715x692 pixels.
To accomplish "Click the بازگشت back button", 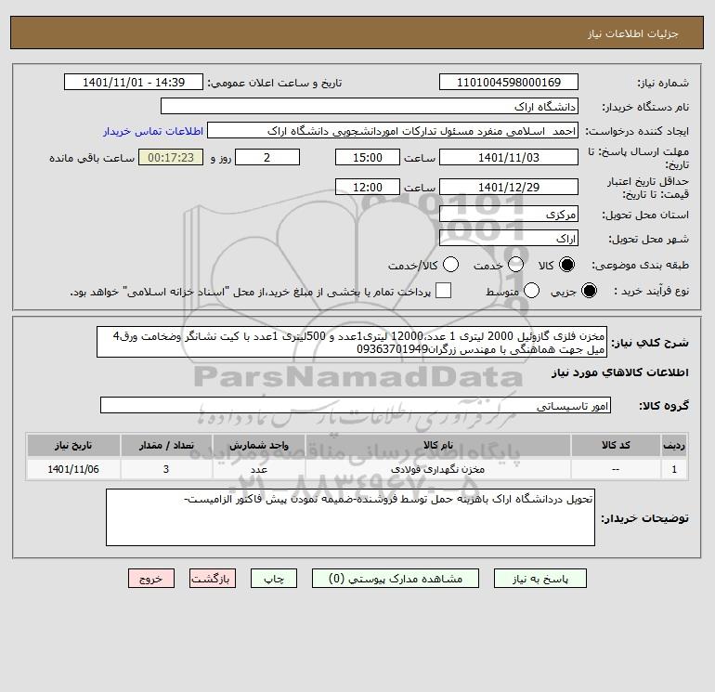I will (x=213, y=579).
